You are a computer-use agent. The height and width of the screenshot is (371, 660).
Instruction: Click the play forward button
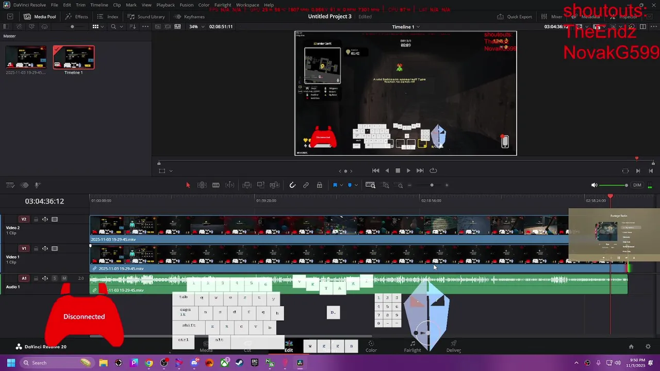(x=408, y=171)
